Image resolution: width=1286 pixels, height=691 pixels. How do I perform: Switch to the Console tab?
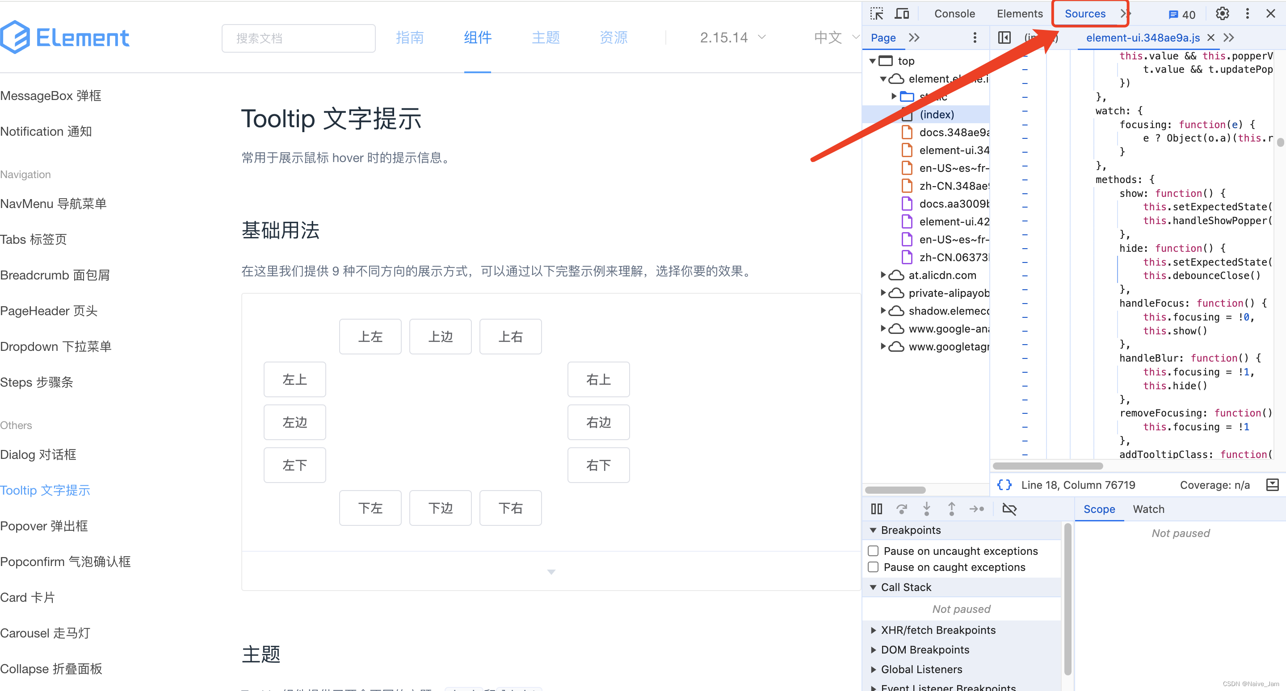click(x=954, y=13)
